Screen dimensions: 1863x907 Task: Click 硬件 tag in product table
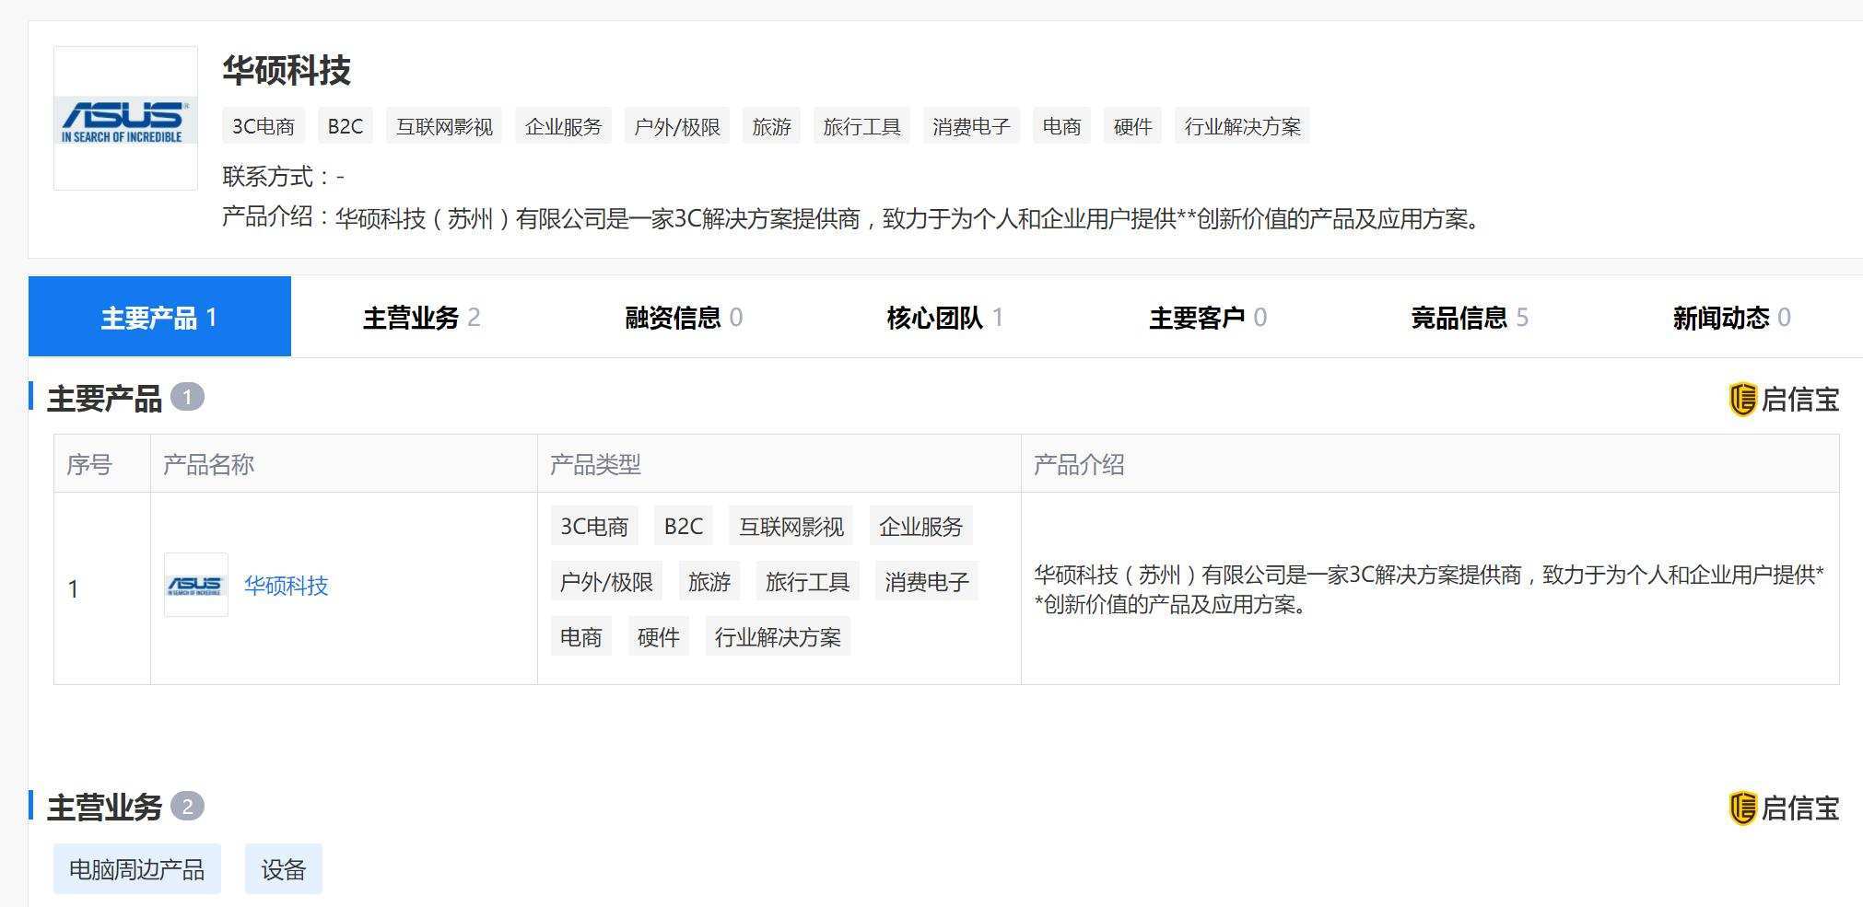pos(658,636)
